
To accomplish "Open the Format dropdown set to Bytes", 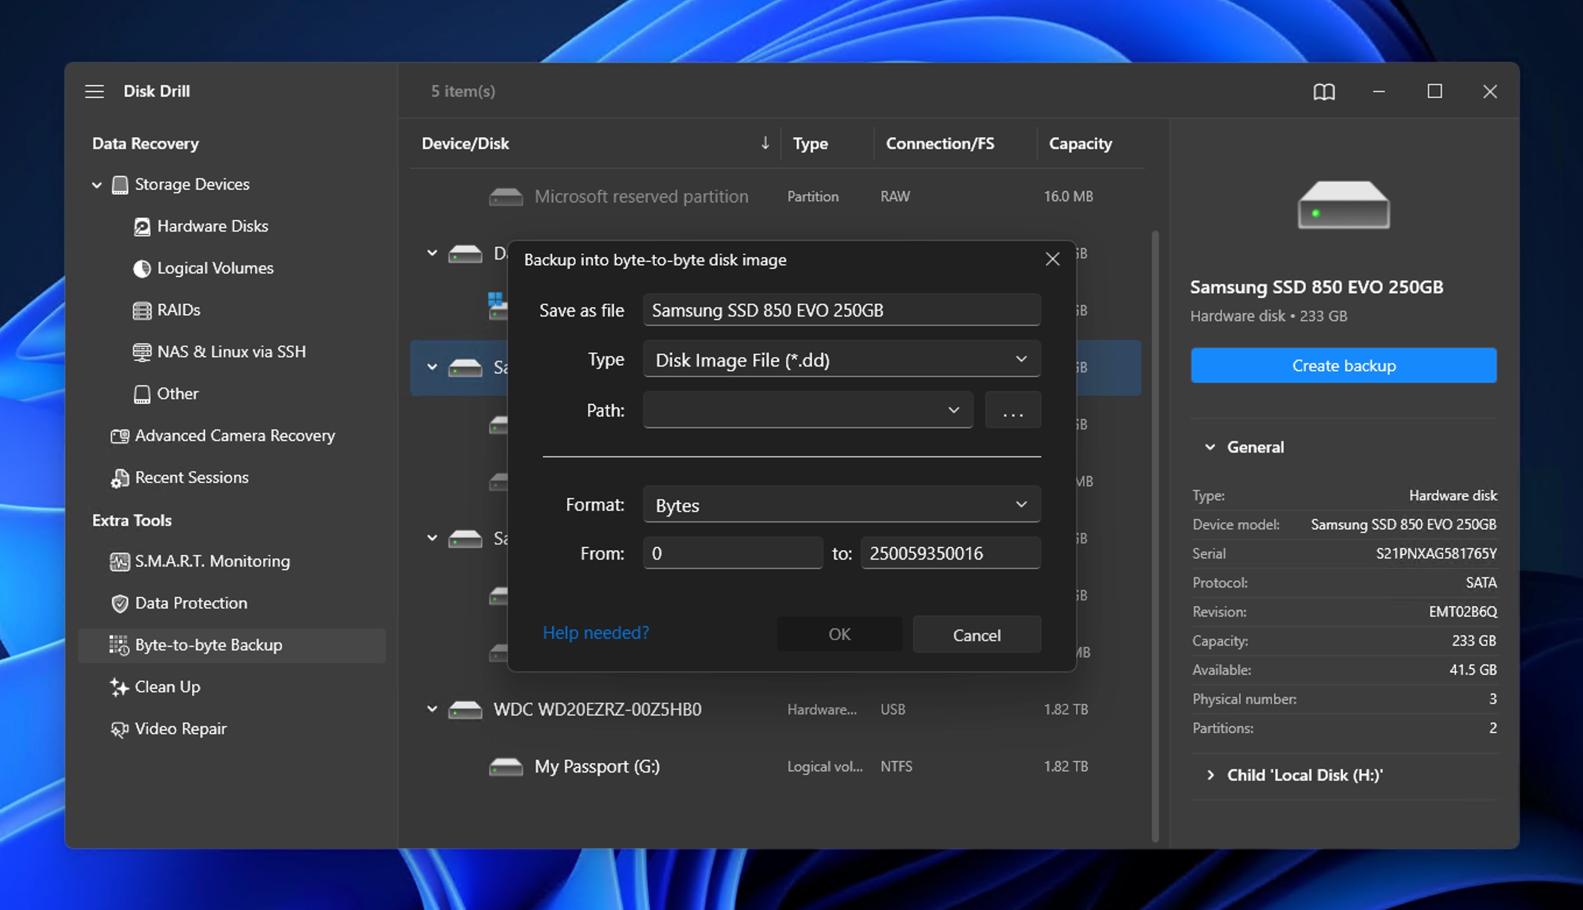I will (x=841, y=504).
